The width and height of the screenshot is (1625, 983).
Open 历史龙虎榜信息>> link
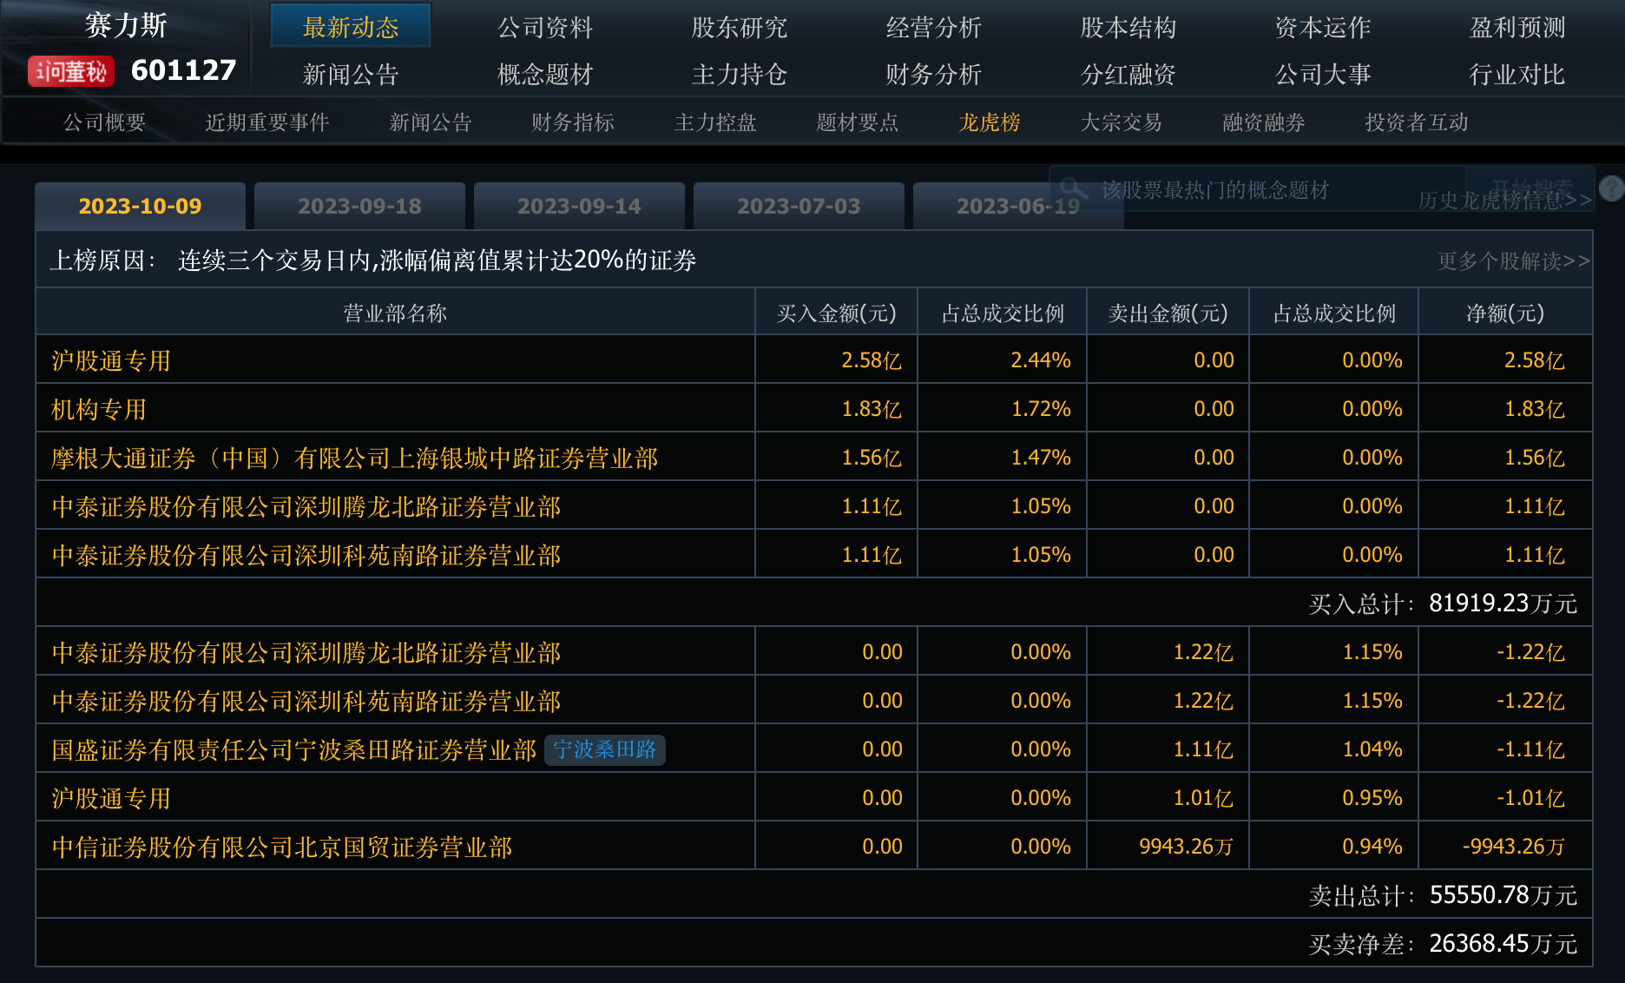pos(1505,201)
